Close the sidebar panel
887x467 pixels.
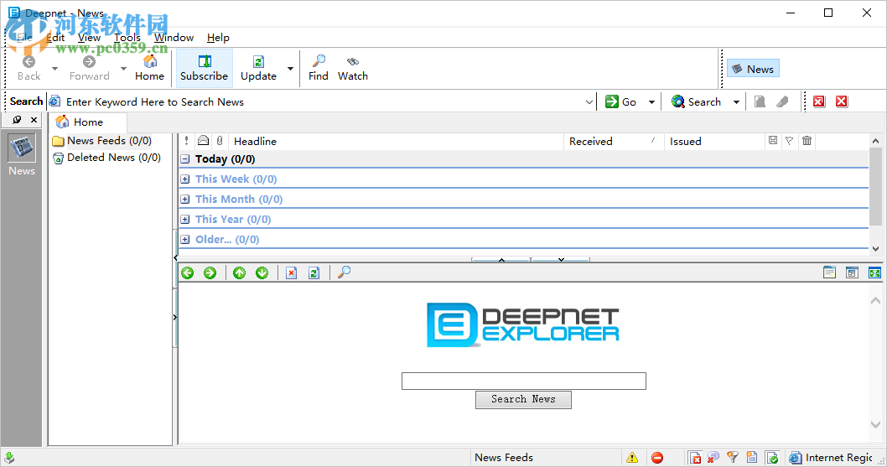34,119
